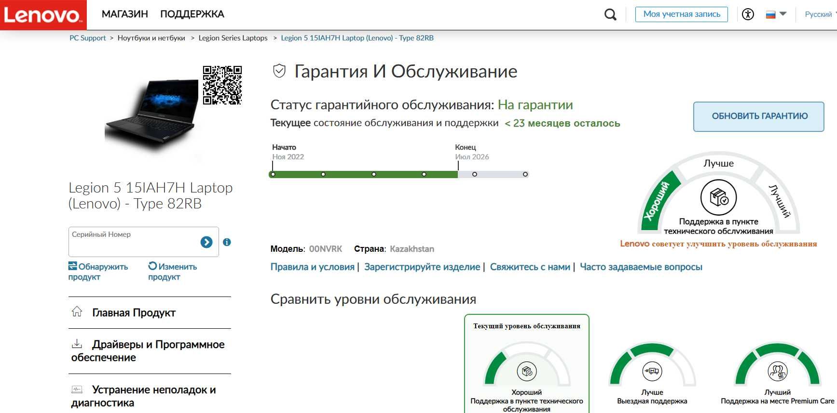The width and height of the screenshot is (837, 413).
Task: Click the Конец marker on warranty timeline
Action: pyautogui.click(x=458, y=166)
